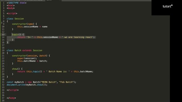The image size is (182, 102).
Task: Click the 'topic' method name on line 13
Action: tap(15, 35)
